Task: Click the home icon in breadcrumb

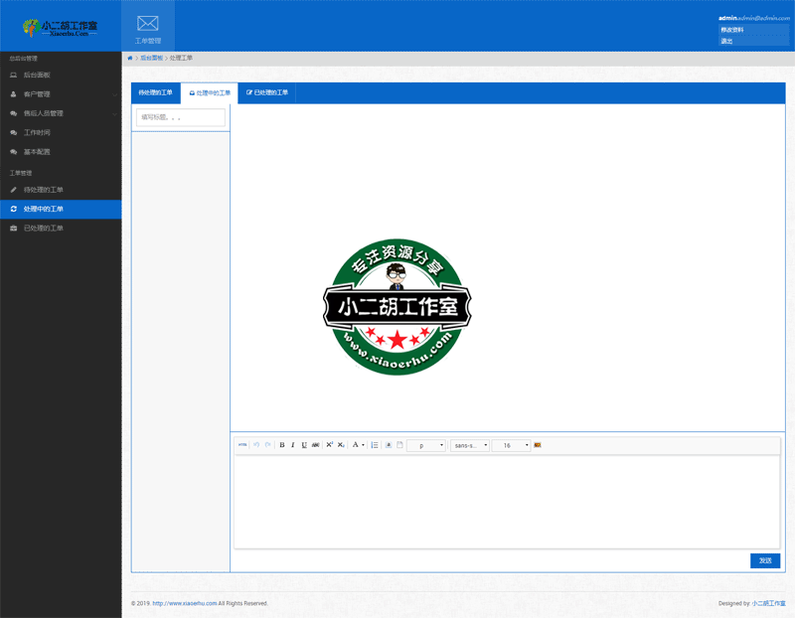Action: tap(130, 59)
